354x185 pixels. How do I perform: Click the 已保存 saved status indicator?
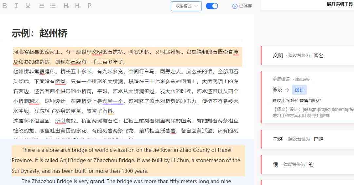(x=242, y=6)
